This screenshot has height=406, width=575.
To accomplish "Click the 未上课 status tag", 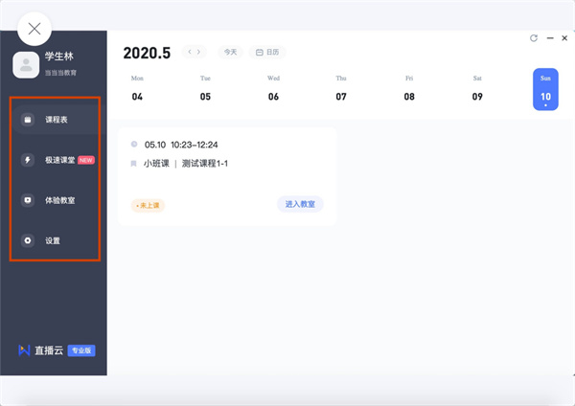I will tap(149, 206).
